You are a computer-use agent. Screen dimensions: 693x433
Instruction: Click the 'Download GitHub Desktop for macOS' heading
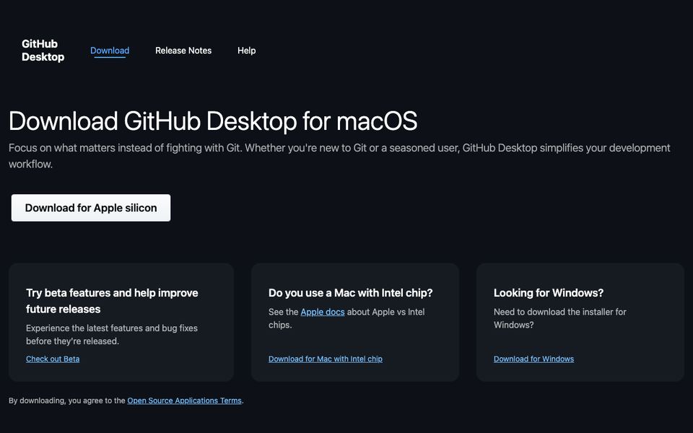(x=213, y=121)
